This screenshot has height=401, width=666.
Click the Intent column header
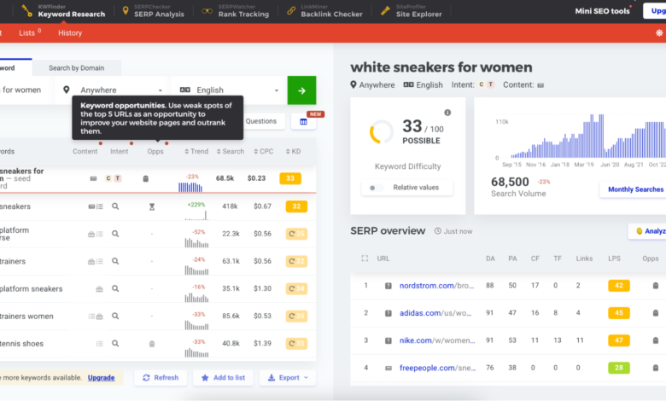point(119,152)
